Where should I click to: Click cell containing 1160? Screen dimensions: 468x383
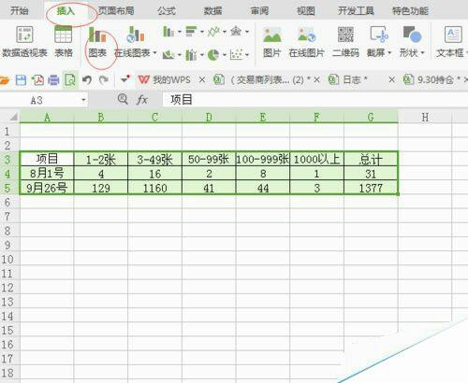click(x=154, y=188)
